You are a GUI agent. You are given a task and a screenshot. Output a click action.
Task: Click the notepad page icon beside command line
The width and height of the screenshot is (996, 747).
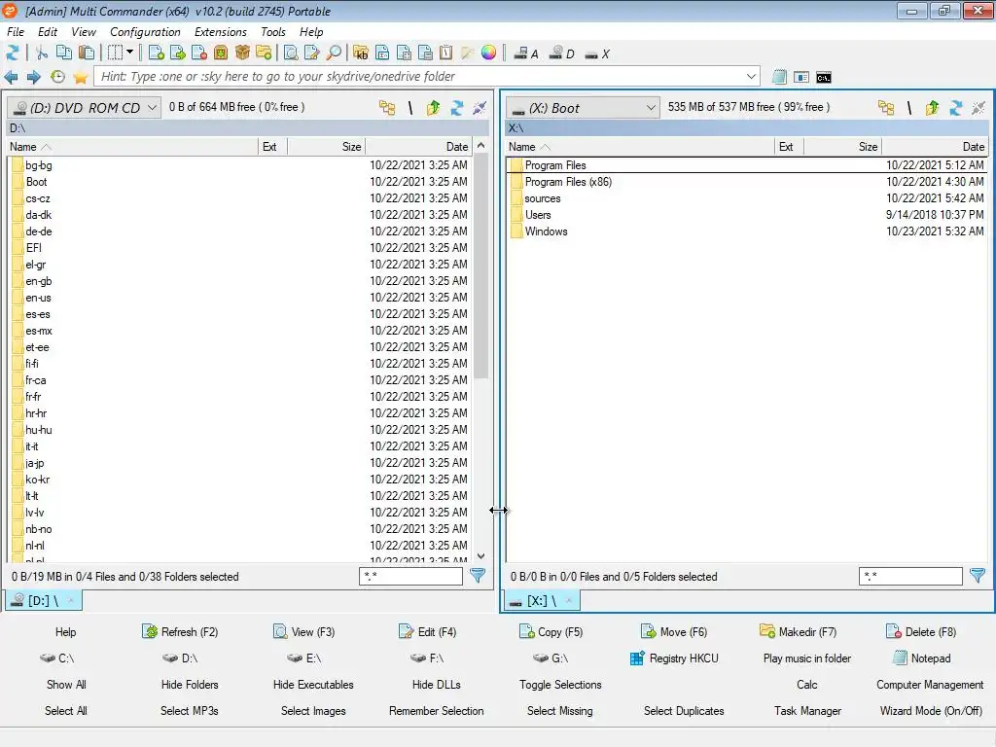point(779,78)
